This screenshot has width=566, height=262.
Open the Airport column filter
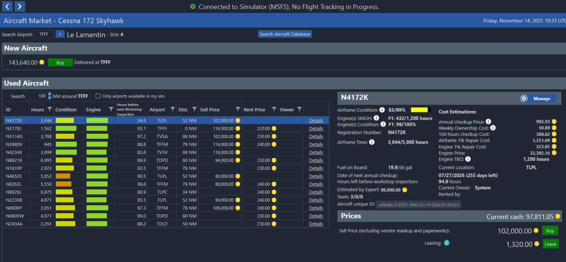pos(172,109)
